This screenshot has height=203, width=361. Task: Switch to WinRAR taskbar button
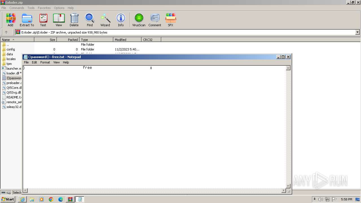pos(70,199)
